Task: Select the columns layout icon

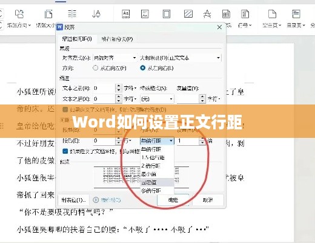Action: click(x=72, y=14)
